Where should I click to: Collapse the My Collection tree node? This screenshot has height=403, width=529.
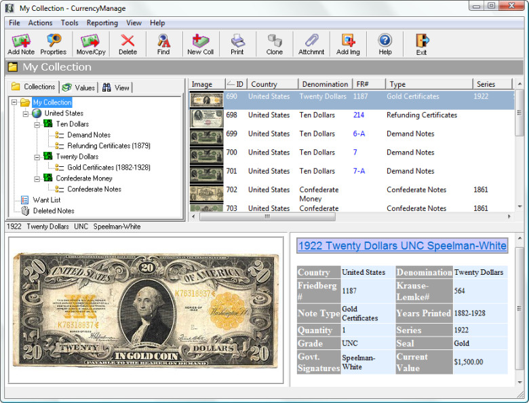click(14, 102)
